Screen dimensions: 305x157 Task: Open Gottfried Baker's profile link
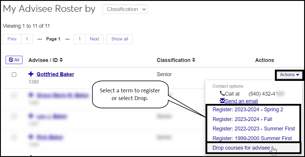pos(55,74)
